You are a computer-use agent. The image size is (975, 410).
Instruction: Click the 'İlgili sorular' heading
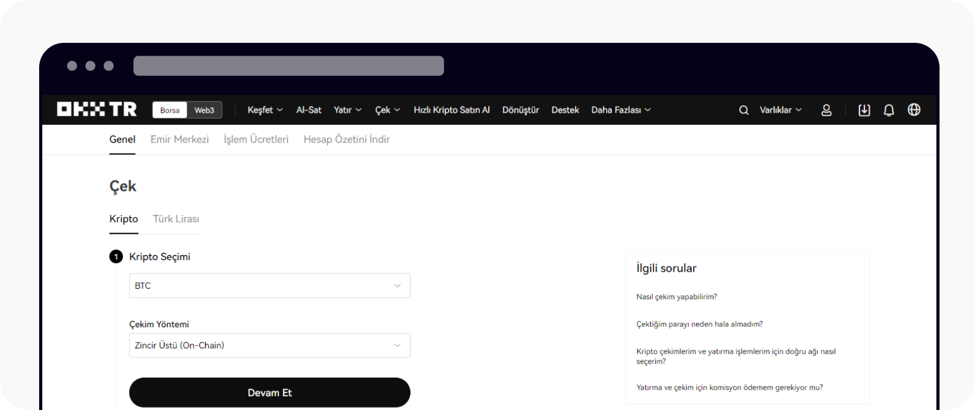(x=666, y=268)
